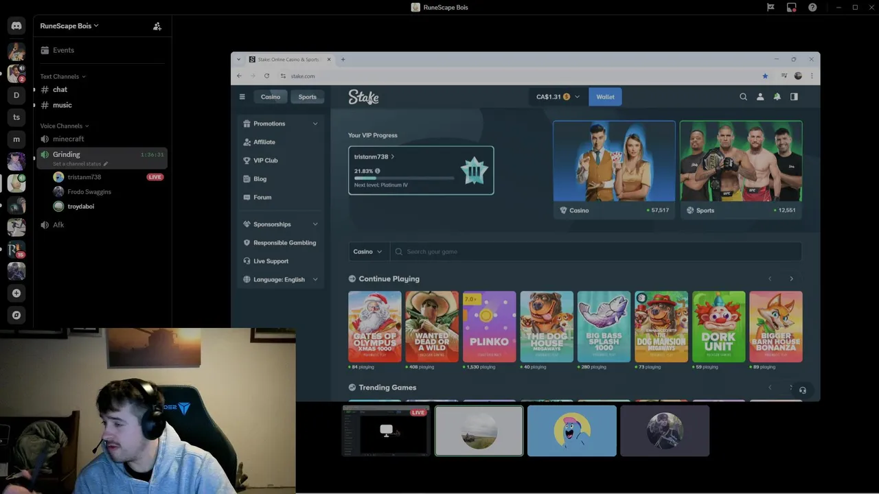This screenshot has width=879, height=494.
Task: Open Stake notifications bell icon
Action: (777, 97)
